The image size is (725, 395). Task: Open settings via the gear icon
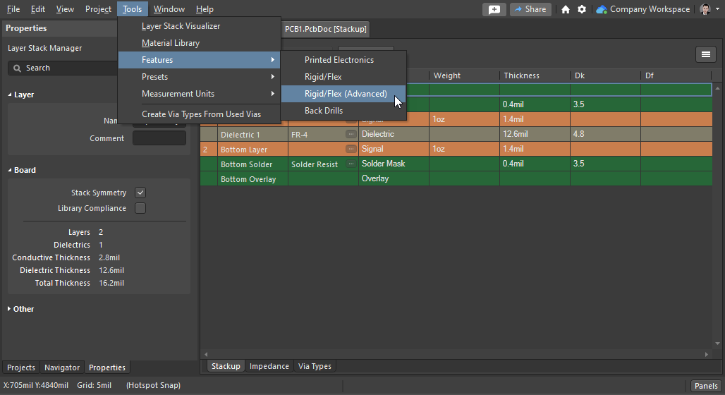582,9
